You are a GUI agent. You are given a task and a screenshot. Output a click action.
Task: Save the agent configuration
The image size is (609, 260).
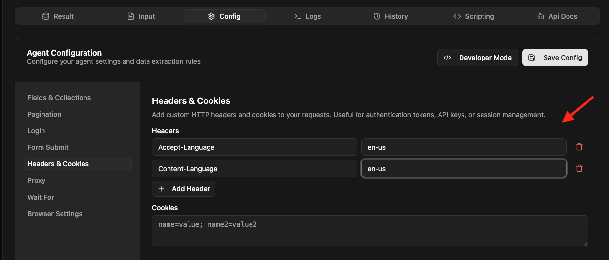coord(555,58)
